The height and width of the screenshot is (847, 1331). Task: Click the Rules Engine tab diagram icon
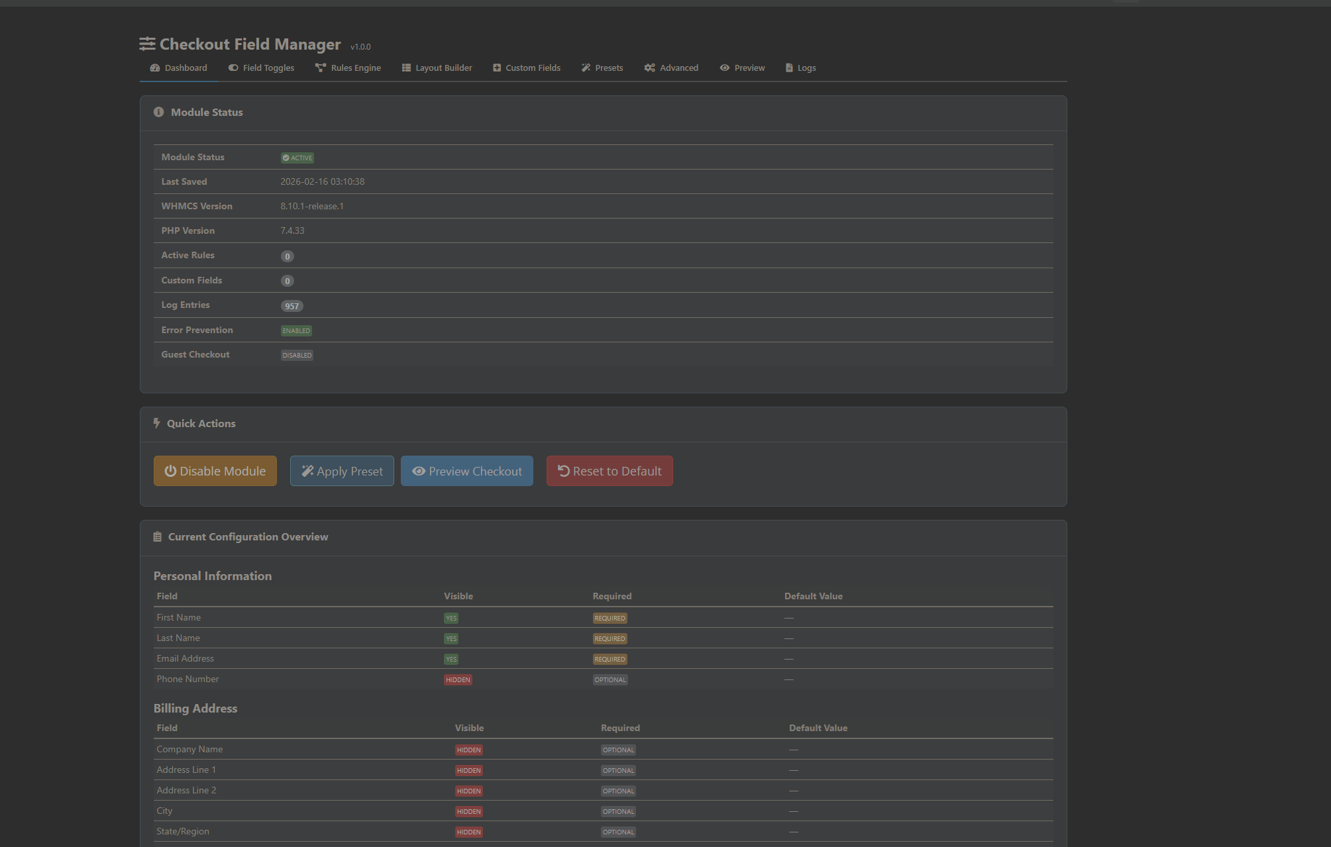coord(321,68)
